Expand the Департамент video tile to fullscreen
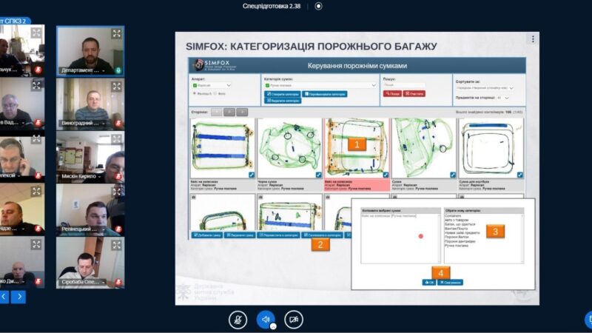The width and height of the screenshot is (592, 333). (117, 33)
